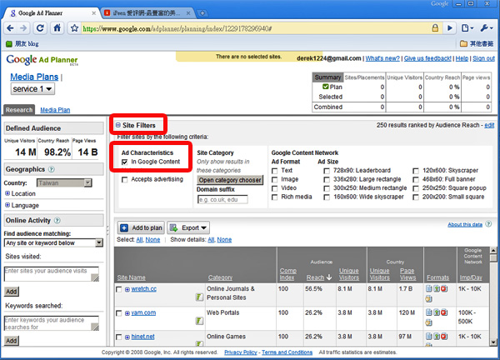Bookmark this page with star icon
The height and width of the screenshot is (360, 500).
point(74,28)
